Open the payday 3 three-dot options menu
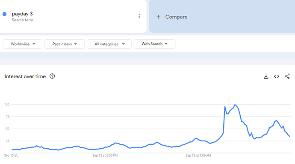This screenshot has width=295, height=164. click(x=139, y=16)
